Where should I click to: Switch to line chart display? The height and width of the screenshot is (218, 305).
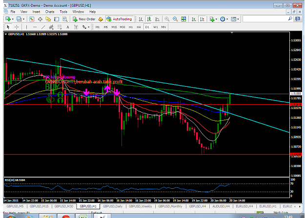[157, 19]
